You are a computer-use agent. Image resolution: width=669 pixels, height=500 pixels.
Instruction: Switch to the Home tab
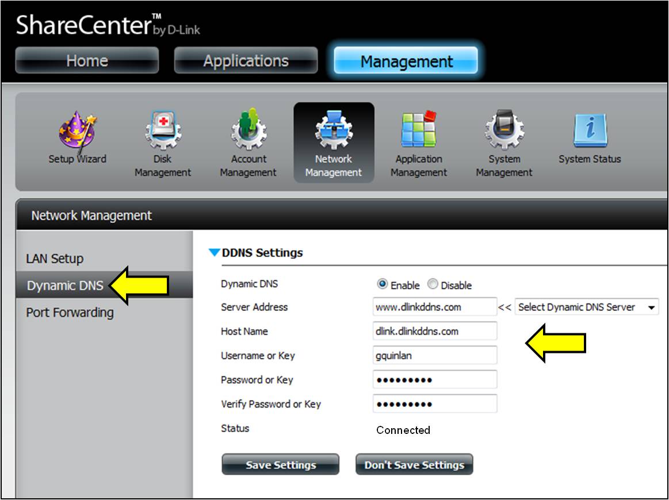(87, 60)
